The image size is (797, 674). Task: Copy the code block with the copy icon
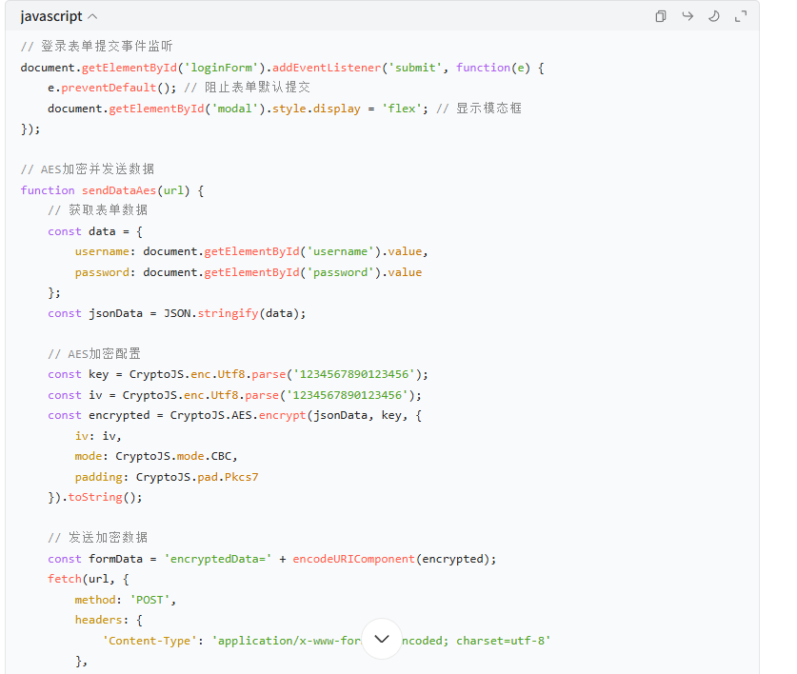660,16
